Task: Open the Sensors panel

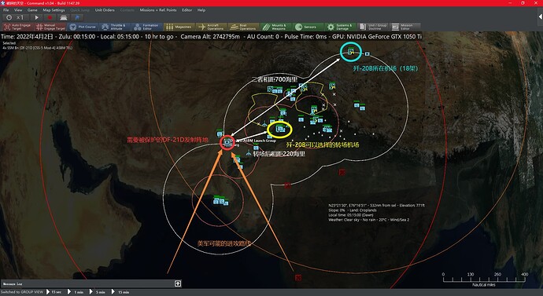Action: pyautogui.click(x=308, y=27)
